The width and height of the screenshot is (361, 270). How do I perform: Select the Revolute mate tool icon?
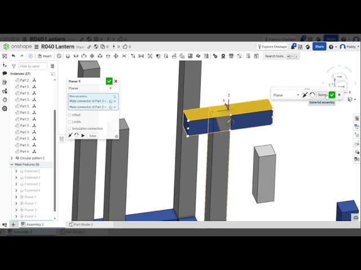click(x=76, y=56)
